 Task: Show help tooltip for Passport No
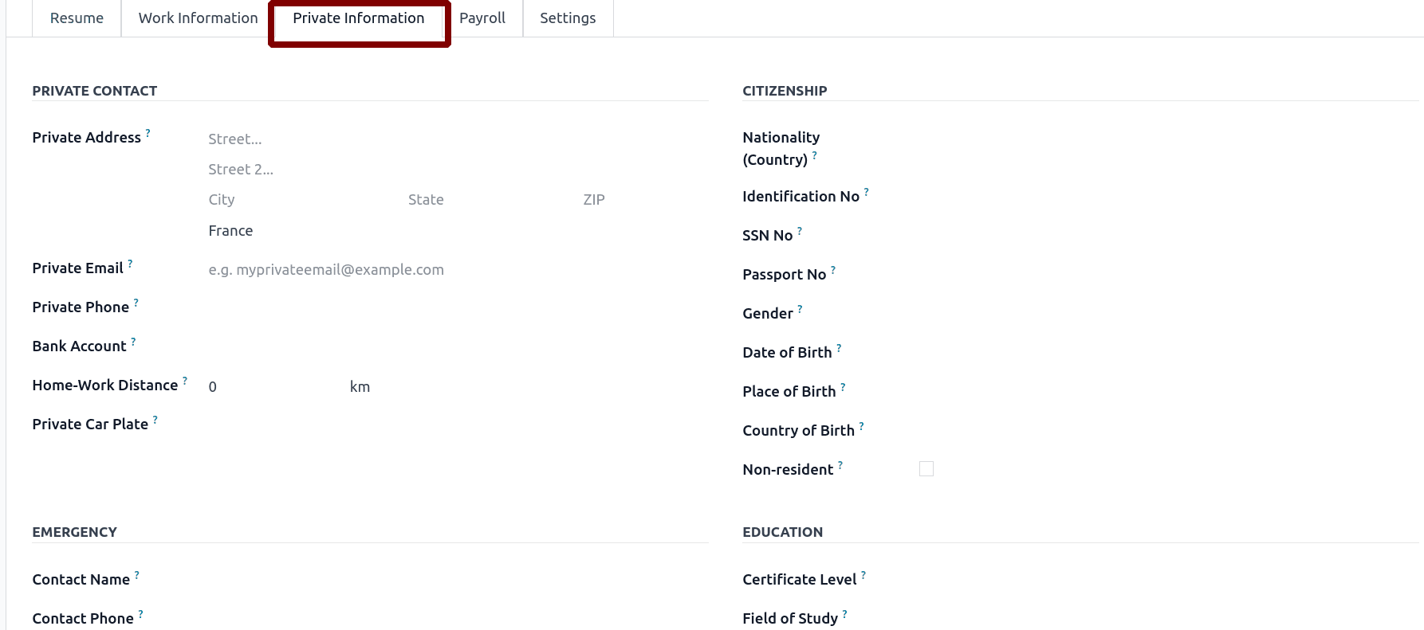point(833,270)
